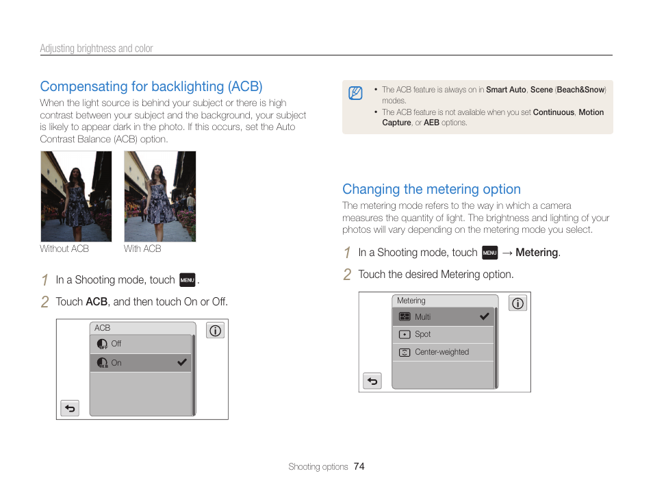
Task: Click the Center-weighted metering icon
Action: (405, 352)
